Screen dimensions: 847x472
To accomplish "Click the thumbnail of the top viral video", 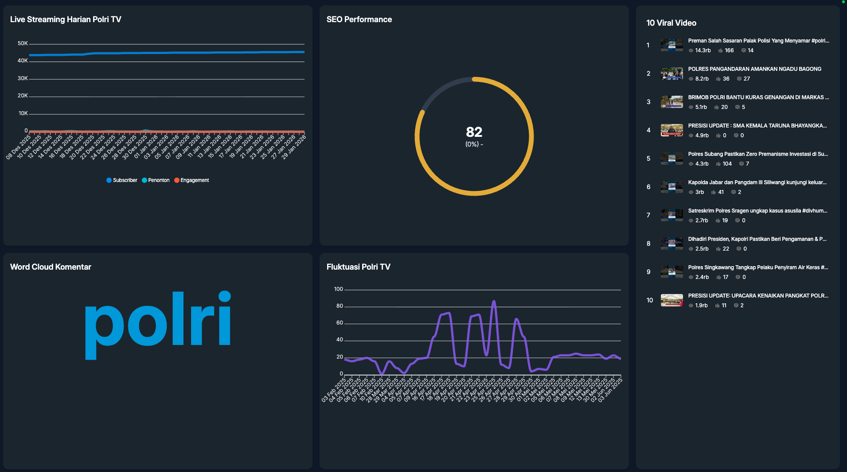I will pos(671,45).
